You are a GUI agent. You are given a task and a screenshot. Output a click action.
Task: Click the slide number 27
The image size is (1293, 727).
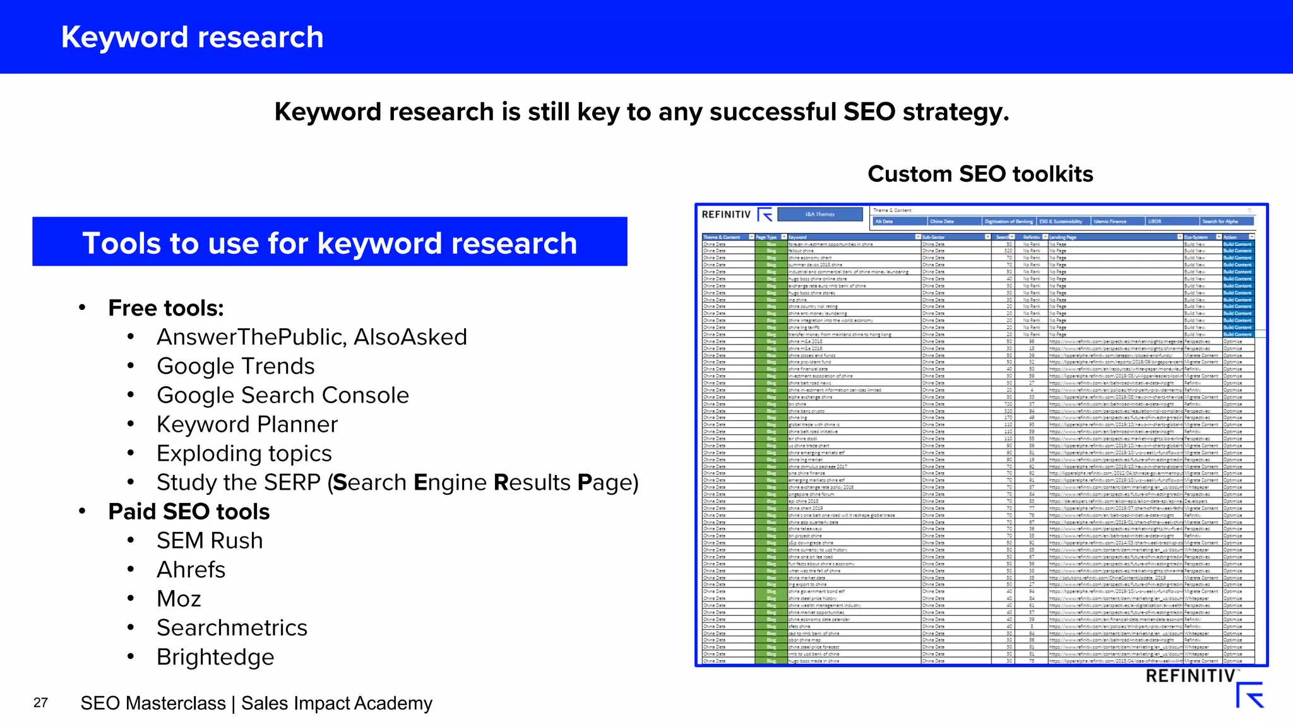tap(40, 702)
